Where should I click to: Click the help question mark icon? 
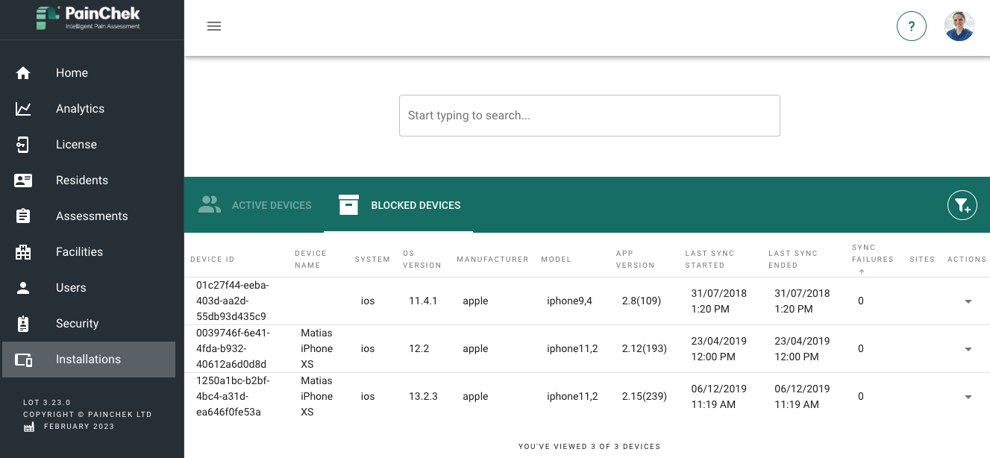(x=911, y=26)
